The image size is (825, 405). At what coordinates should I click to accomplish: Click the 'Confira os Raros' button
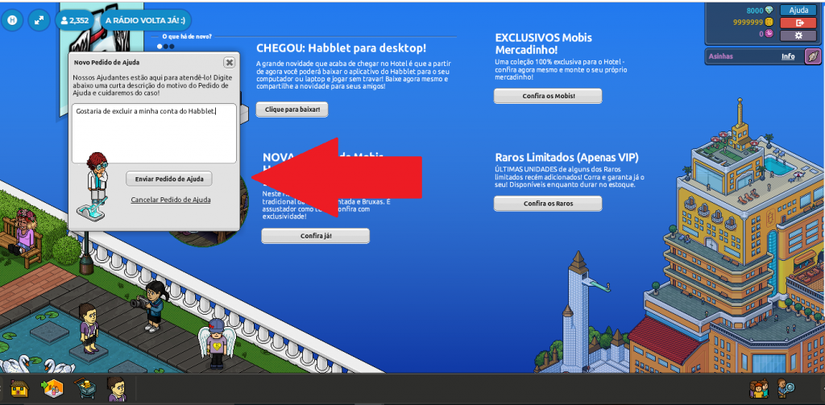point(548,203)
